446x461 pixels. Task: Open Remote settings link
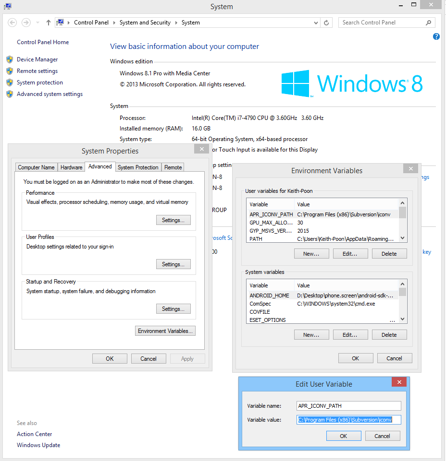coord(37,71)
